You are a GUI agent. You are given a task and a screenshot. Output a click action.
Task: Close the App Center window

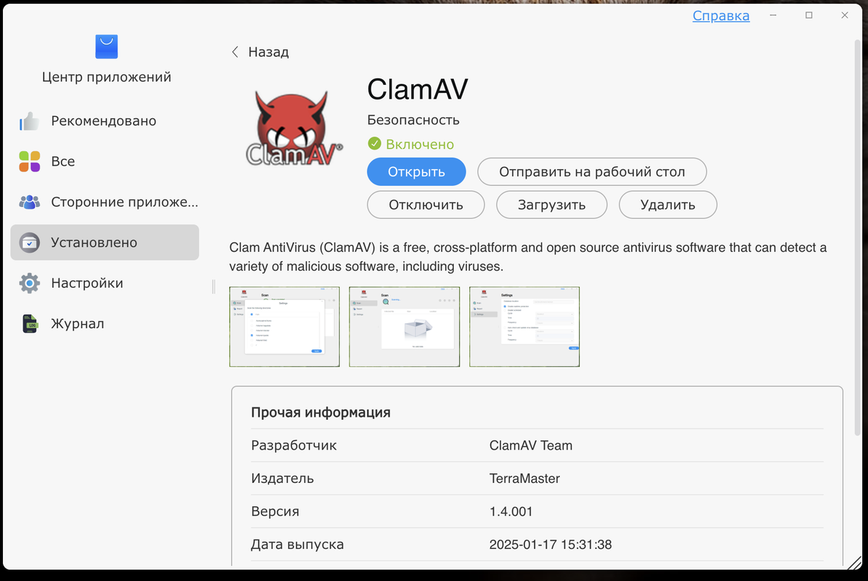[844, 15]
